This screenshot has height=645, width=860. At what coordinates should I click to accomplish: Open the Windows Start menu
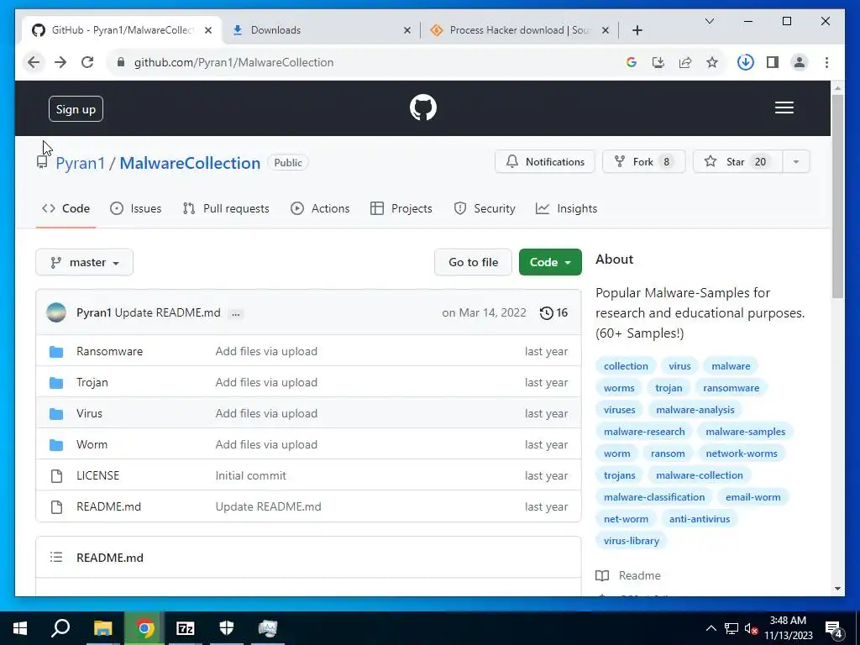pos(20,628)
